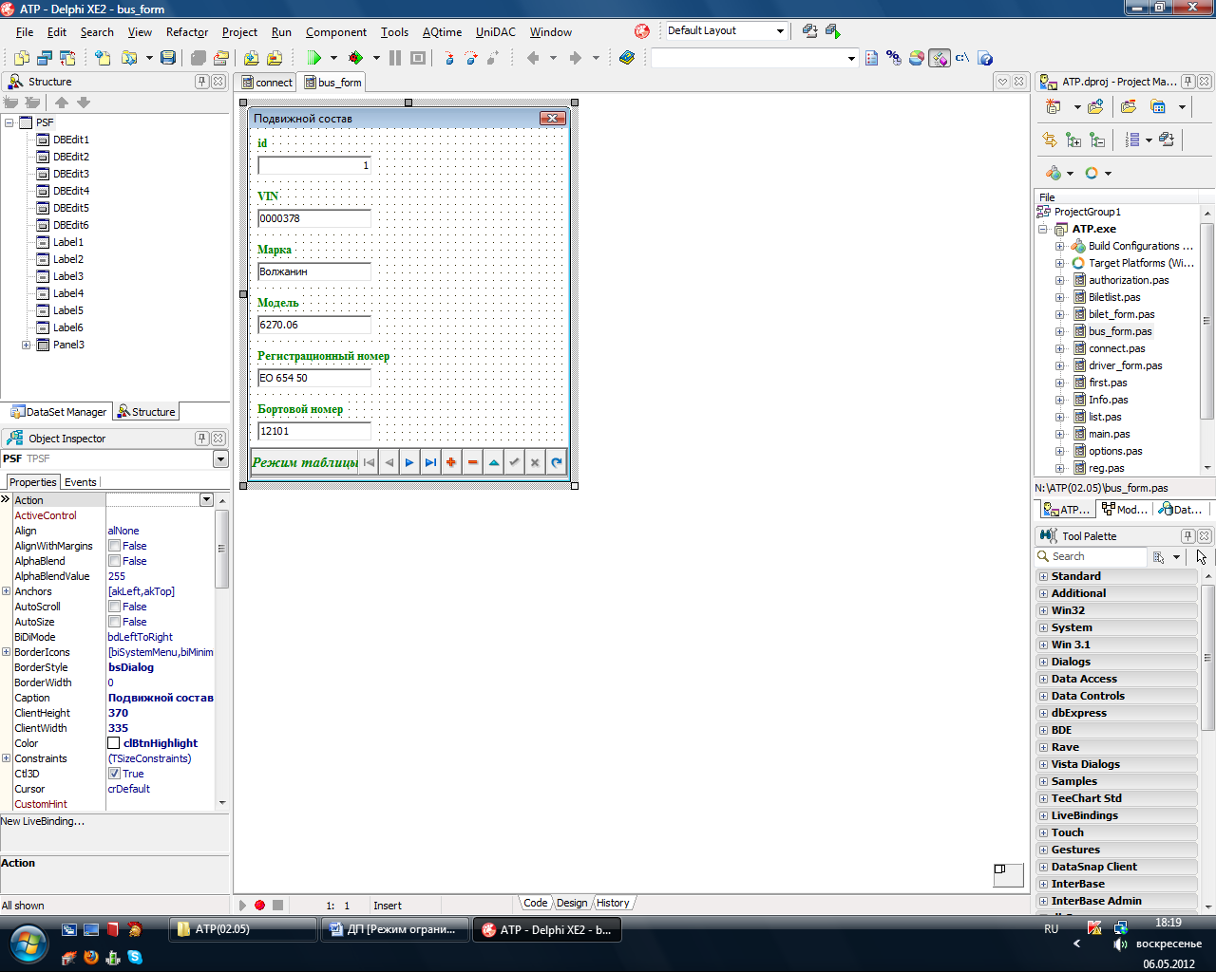Click the Run without debugging bug icon
1216x972 pixels.
355,58
